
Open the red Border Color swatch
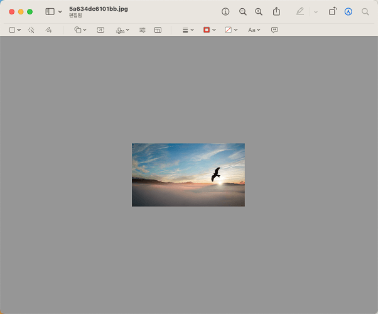(209, 30)
